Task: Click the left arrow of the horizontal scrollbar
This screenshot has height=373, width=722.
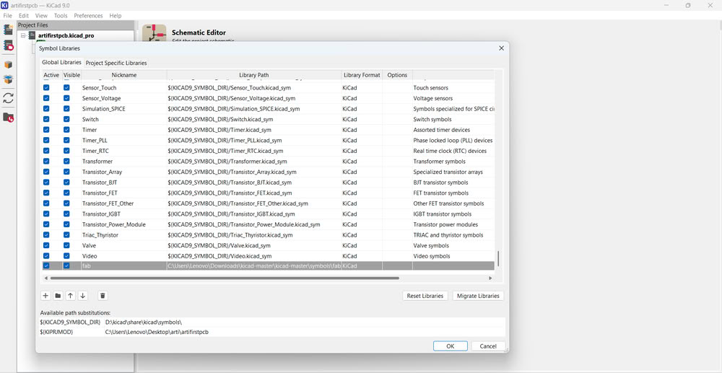Action: click(x=45, y=278)
